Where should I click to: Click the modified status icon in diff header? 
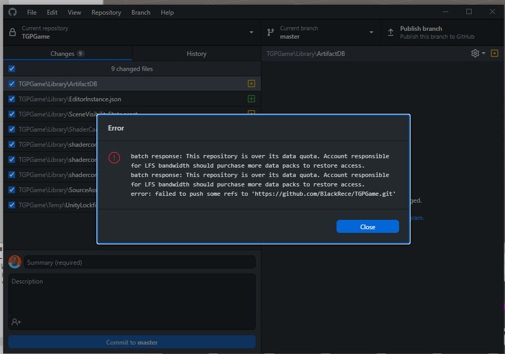click(495, 53)
